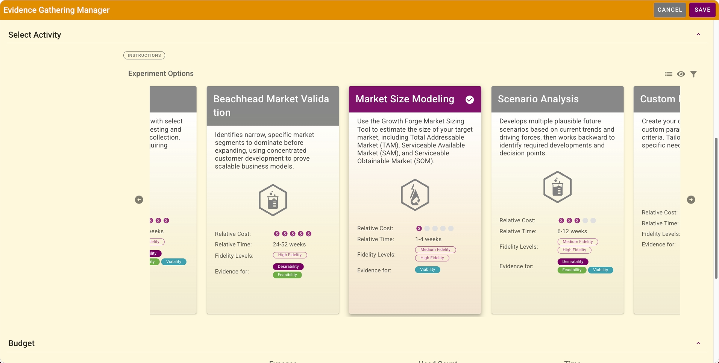Click the Evidence Gathering Manager title
The height and width of the screenshot is (363, 719).
pyautogui.click(x=56, y=10)
